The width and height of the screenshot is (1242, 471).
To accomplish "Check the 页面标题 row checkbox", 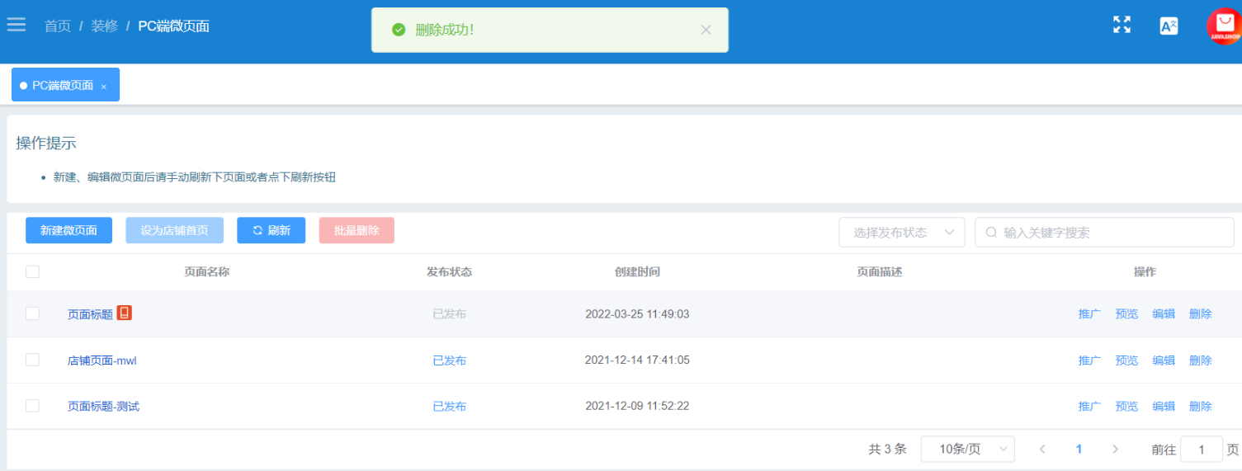I will (x=32, y=313).
